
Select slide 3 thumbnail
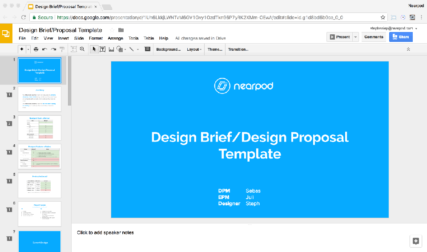[40, 128]
